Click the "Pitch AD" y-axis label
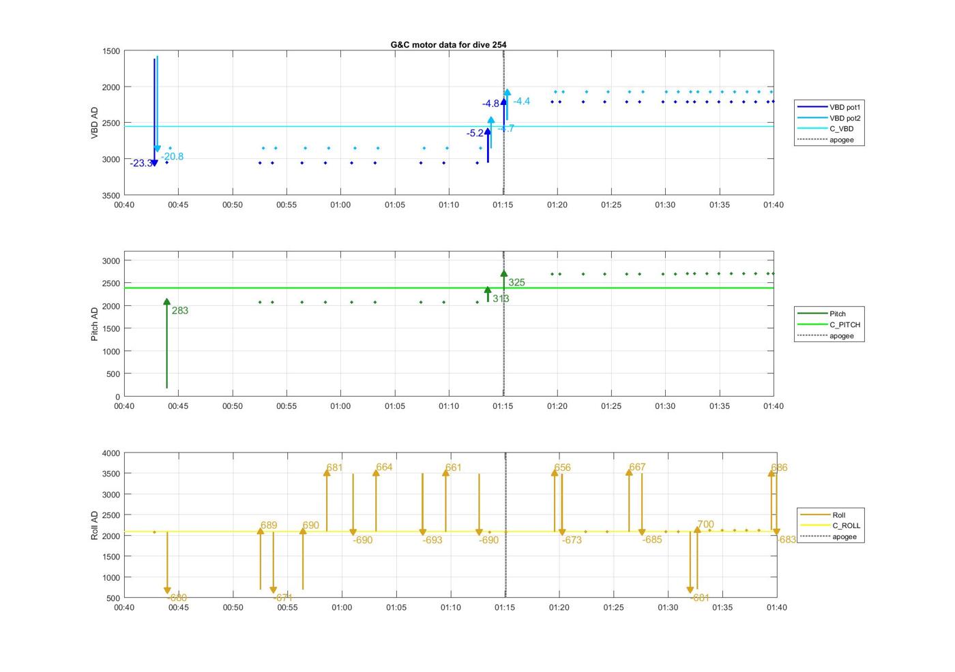 tap(95, 324)
